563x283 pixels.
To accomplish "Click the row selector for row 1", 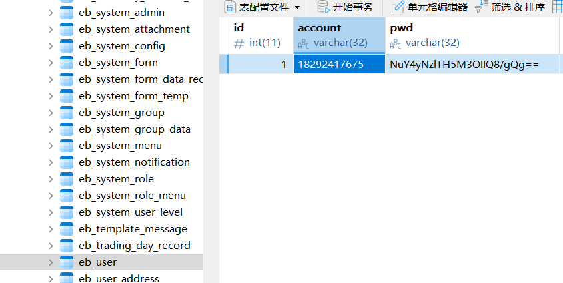I will 224,64.
